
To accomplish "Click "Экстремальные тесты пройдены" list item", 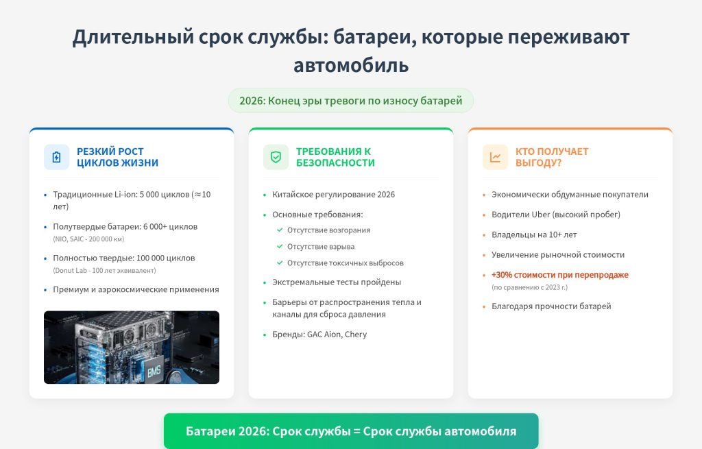I will tap(337, 282).
